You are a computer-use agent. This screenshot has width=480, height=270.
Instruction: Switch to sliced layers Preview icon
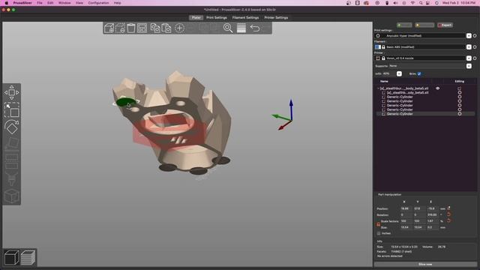tap(28, 257)
